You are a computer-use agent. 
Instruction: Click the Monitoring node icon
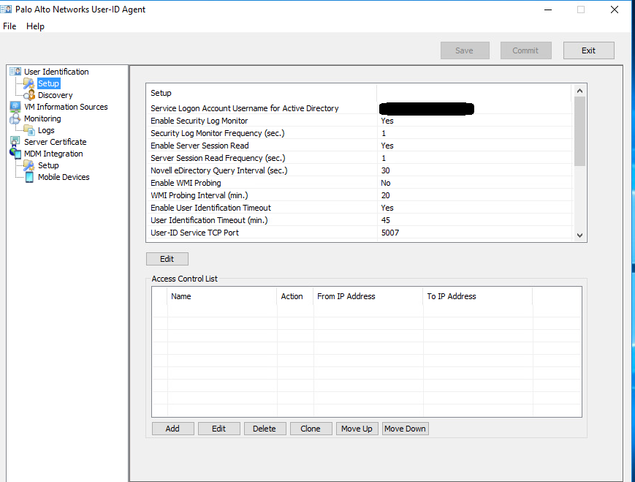click(15, 118)
